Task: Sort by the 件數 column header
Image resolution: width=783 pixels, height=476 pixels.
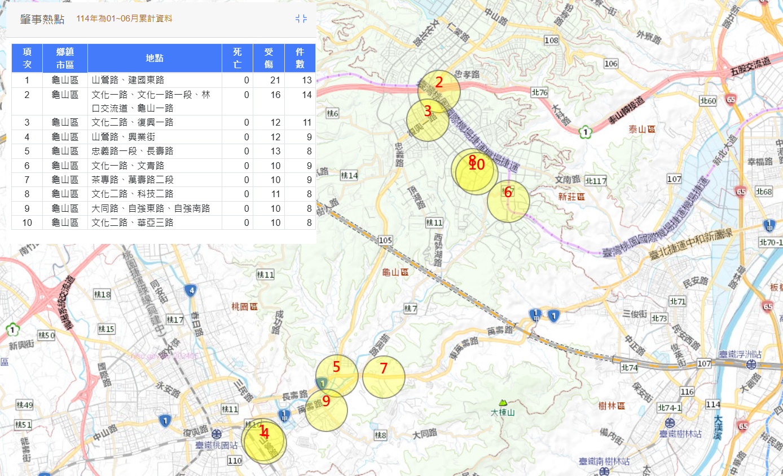Action: (300, 58)
